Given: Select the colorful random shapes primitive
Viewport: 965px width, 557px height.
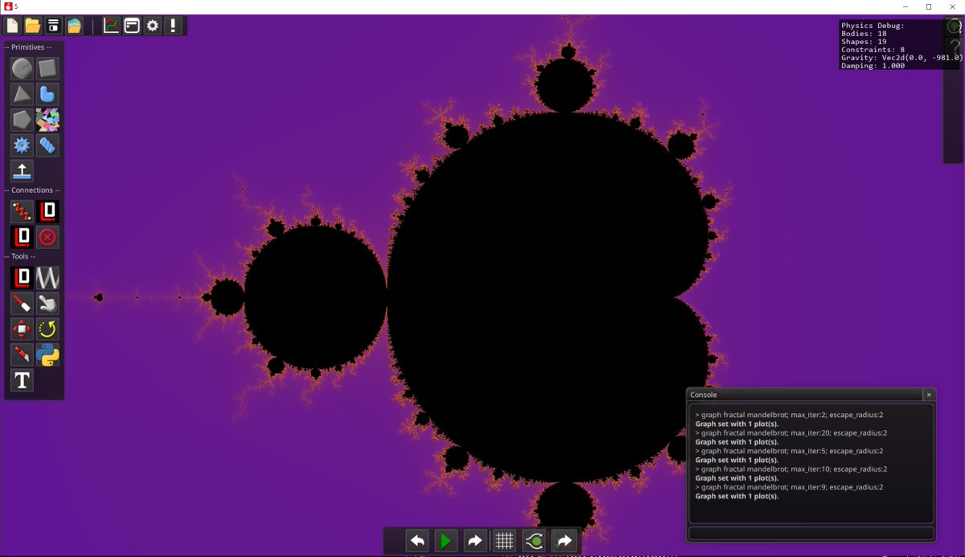Looking at the screenshot, I should tap(48, 120).
